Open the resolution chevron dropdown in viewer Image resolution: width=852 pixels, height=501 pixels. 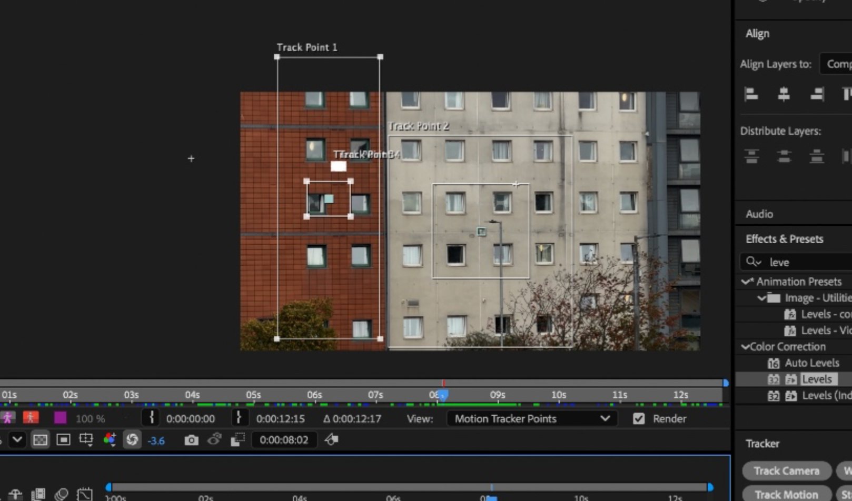[17, 439]
